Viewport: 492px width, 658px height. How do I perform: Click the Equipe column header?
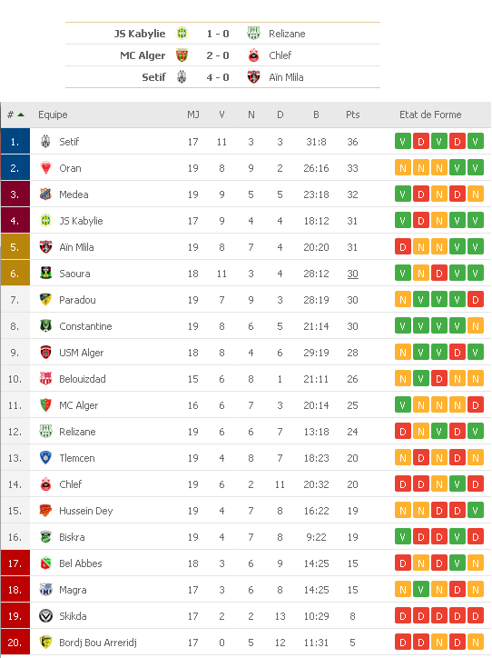pyautogui.click(x=53, y=115)
